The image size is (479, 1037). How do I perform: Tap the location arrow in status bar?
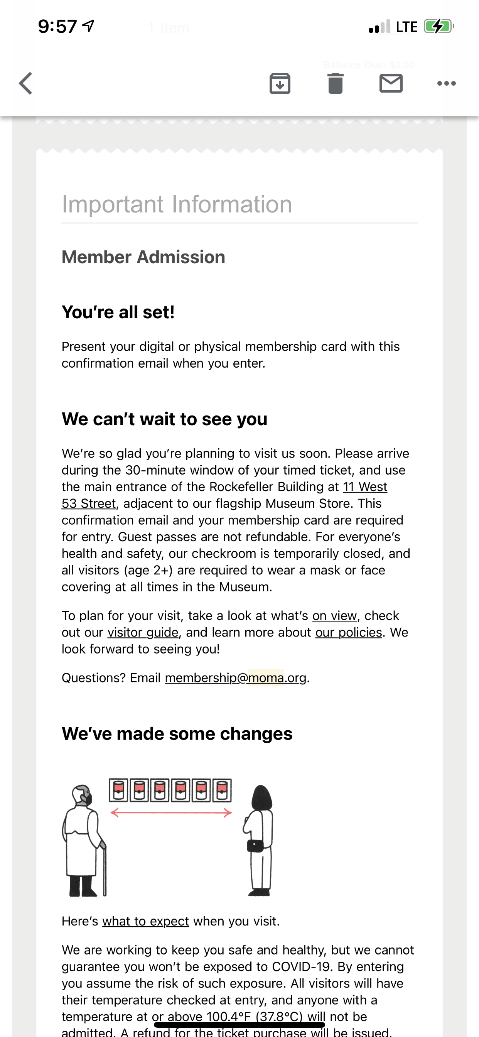click(88, 26)
